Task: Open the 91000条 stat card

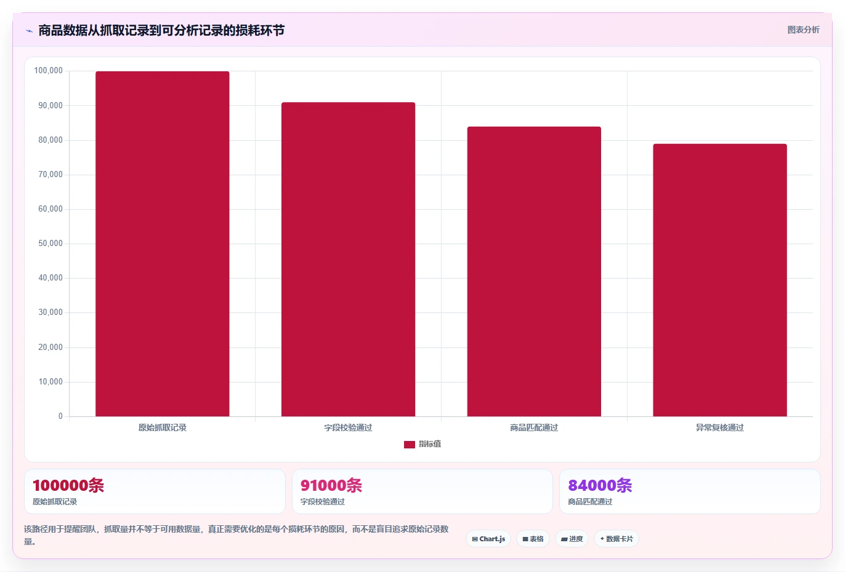Action: click(x=422, y=491)
